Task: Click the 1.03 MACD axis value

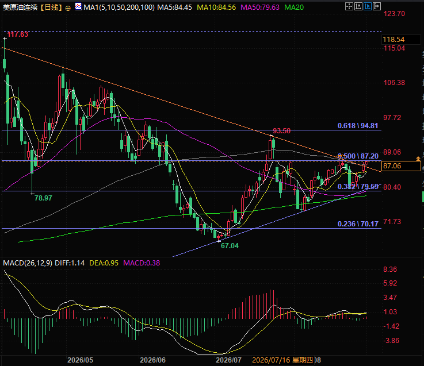Action: coord(390,312)
